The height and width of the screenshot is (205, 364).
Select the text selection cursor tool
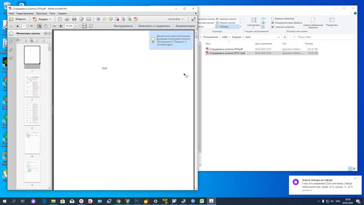click(x=39, y=26)
